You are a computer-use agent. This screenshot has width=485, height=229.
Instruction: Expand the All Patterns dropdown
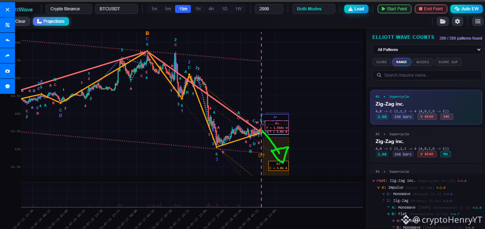pyautogui.click(x=427, y=50)
